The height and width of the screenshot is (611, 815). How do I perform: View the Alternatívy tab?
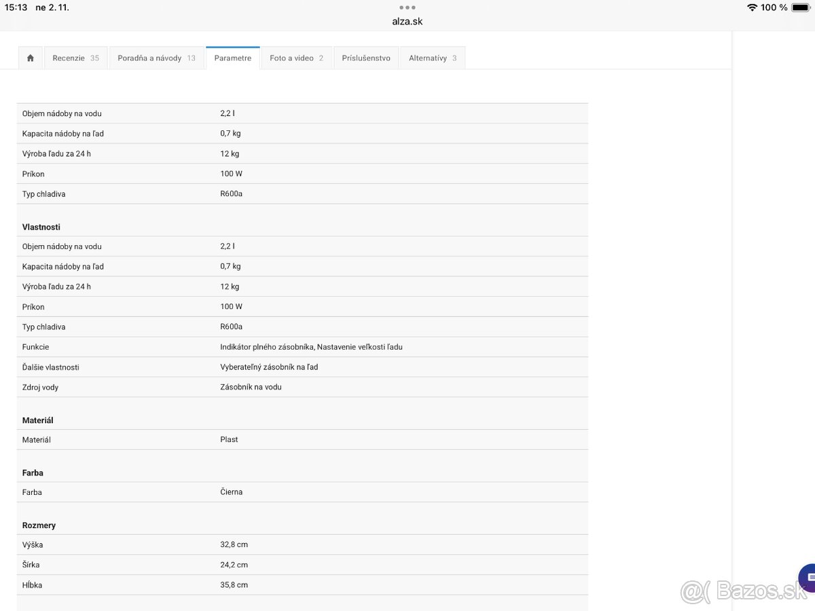(x=433, y=58)
